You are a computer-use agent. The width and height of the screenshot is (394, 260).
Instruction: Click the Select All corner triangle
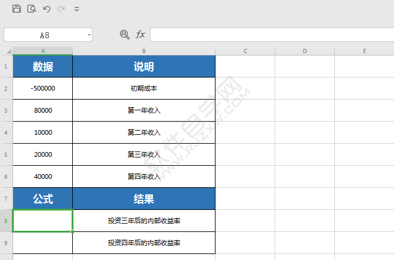click(x=8, y=51)
